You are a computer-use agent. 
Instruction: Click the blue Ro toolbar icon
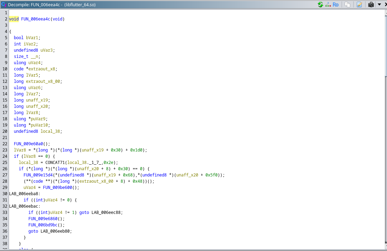click(x=335, y=5)
